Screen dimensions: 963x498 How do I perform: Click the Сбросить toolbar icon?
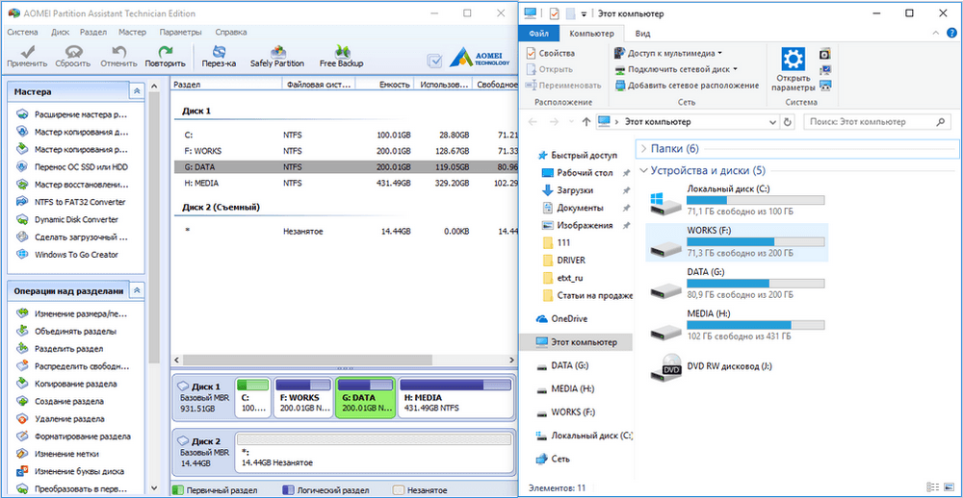73,56
